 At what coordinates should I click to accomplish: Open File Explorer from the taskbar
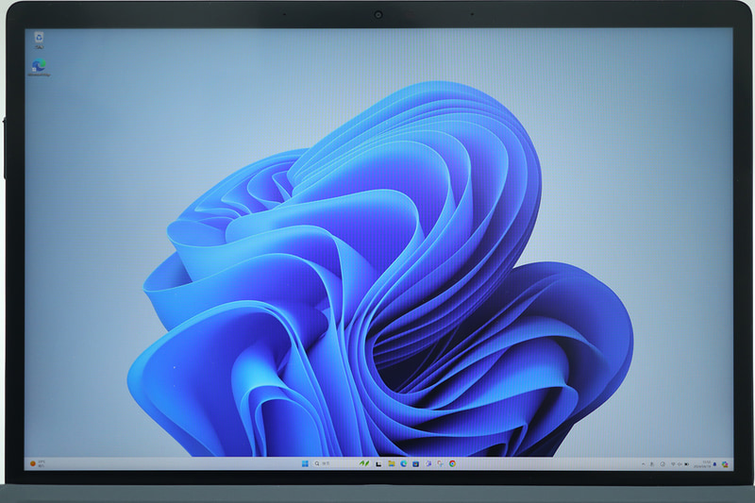tap(392, 463)
